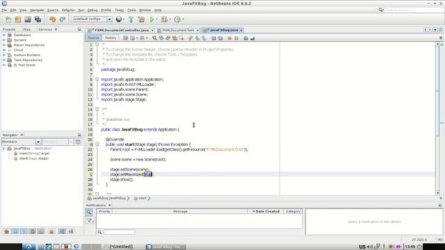Toggle first Navigator filter button at bottom
Image resolution: width=445 pixels, height=250 pixels.
6,231
